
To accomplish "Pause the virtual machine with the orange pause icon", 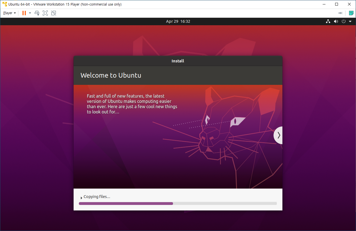I will (x=24, y=13).
